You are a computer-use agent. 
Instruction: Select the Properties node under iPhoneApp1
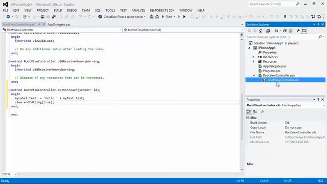(x=270, y=52)
